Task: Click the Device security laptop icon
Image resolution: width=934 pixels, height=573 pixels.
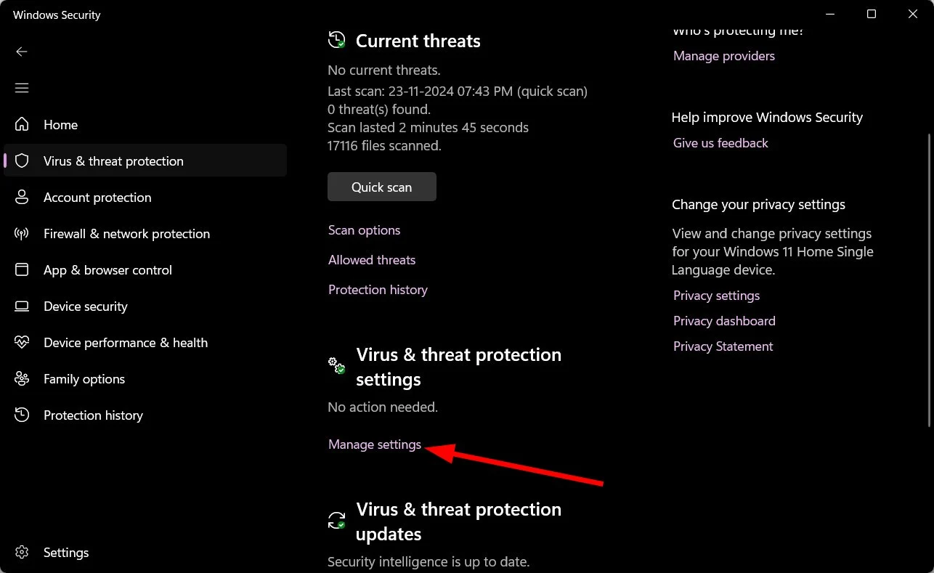Action: coord(23,306)
